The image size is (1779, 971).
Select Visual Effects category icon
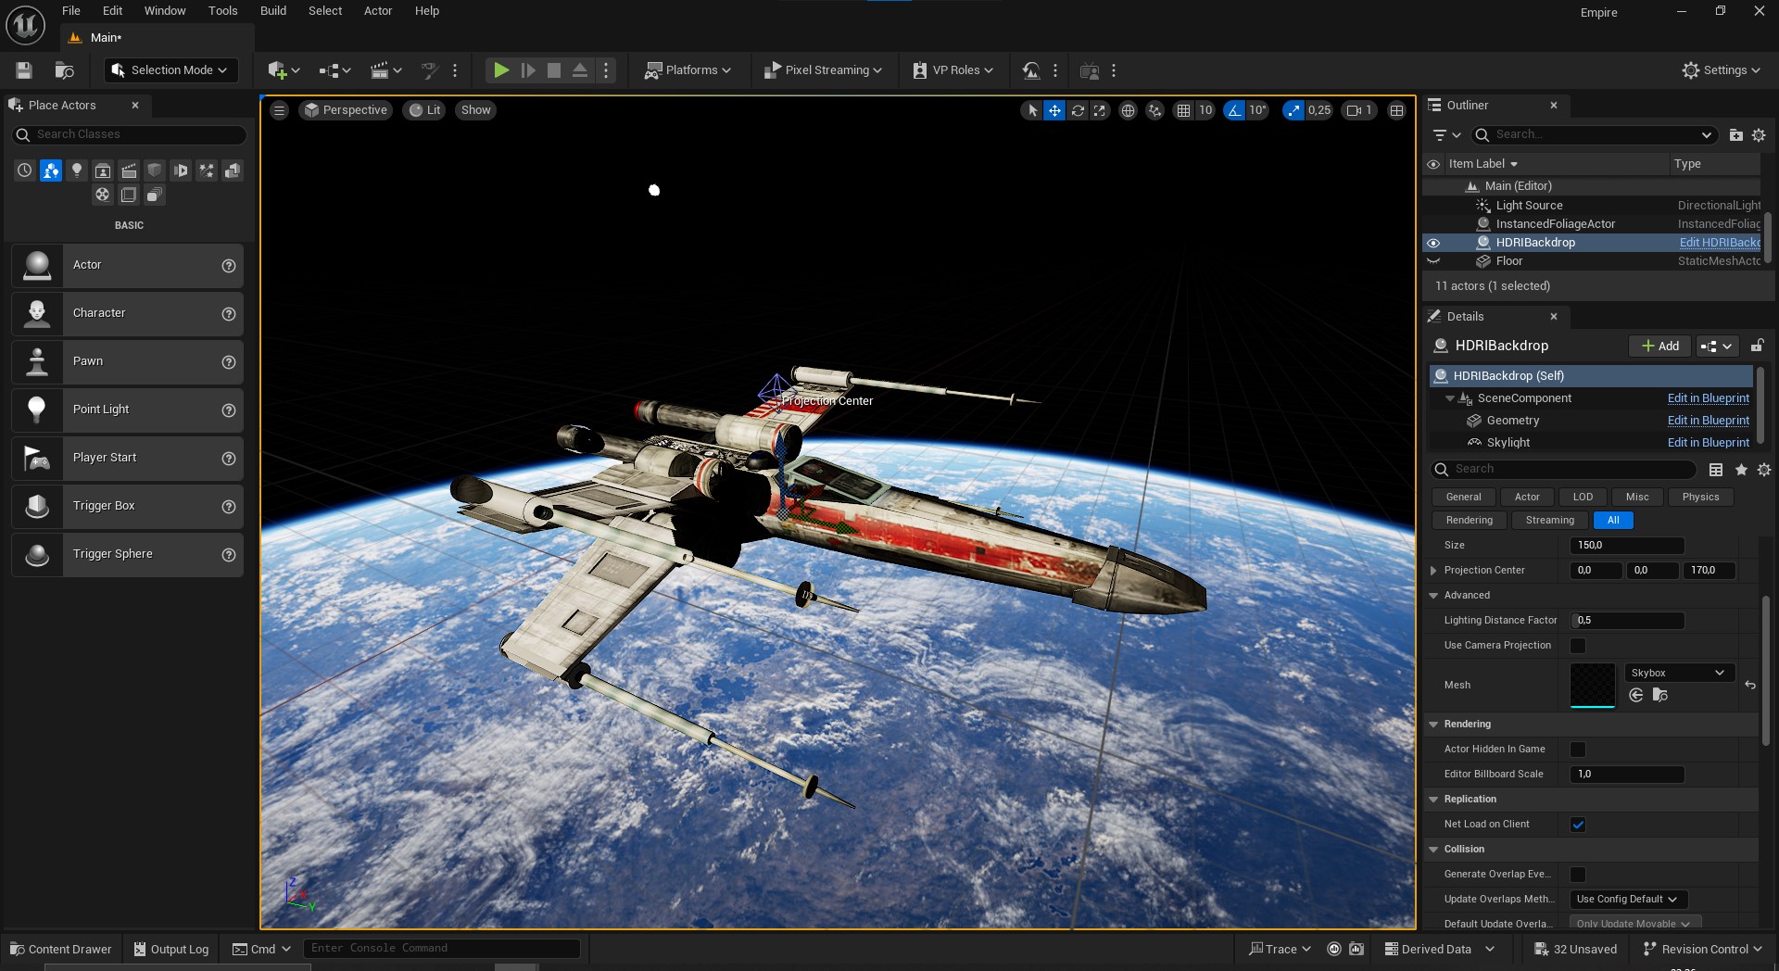pyautogui.click(x=207, y=170)
